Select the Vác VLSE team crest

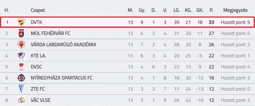point(21,100)
